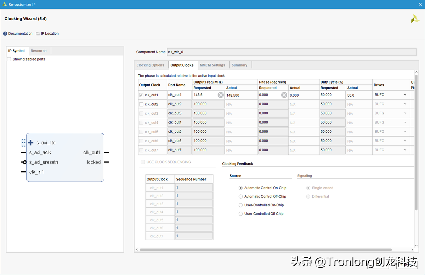Click the Drives column header

391,85
